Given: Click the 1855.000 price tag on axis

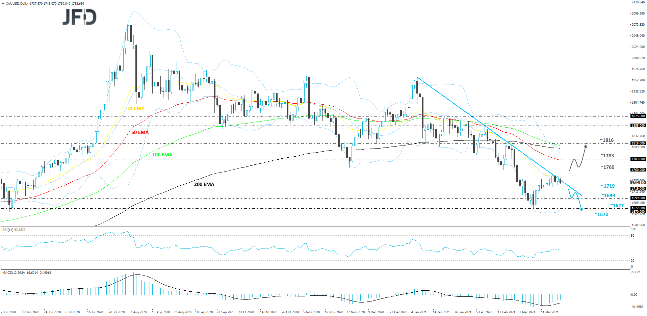Looking at the screenshot, I should click(638, 126).
